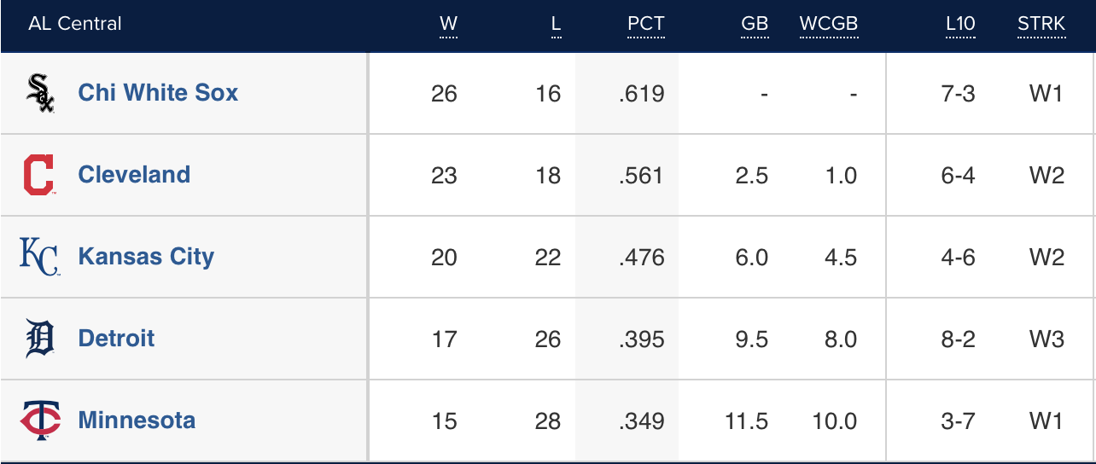Go to the Kansas City team page
The height and width of the screenshot is (464, 1096).
coord(146,257)
